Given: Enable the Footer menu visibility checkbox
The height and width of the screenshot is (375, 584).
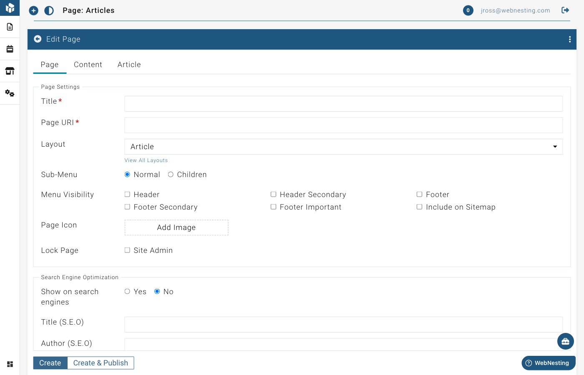Looking at the screenshot, I should (x=419, y=194).
